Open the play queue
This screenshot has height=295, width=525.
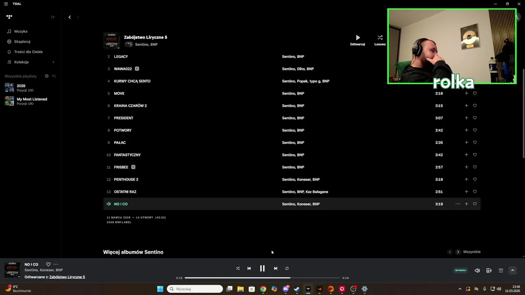[x=501, y=270]
